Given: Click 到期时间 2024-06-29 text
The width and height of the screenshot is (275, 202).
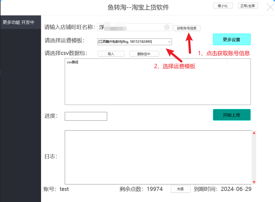Looking at the screenshot, I should click(223, 189).
